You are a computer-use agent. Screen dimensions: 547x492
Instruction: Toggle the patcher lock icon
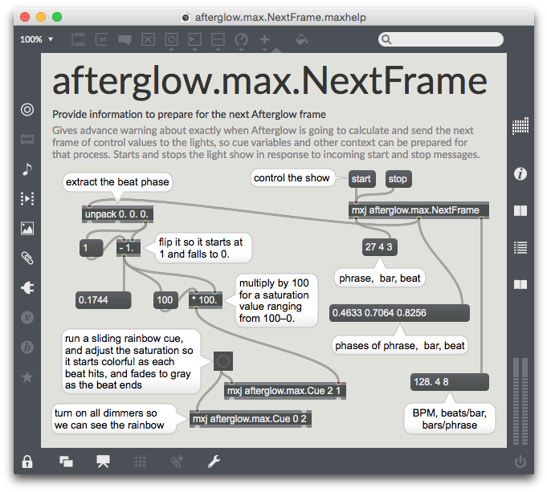pos(27,462)
